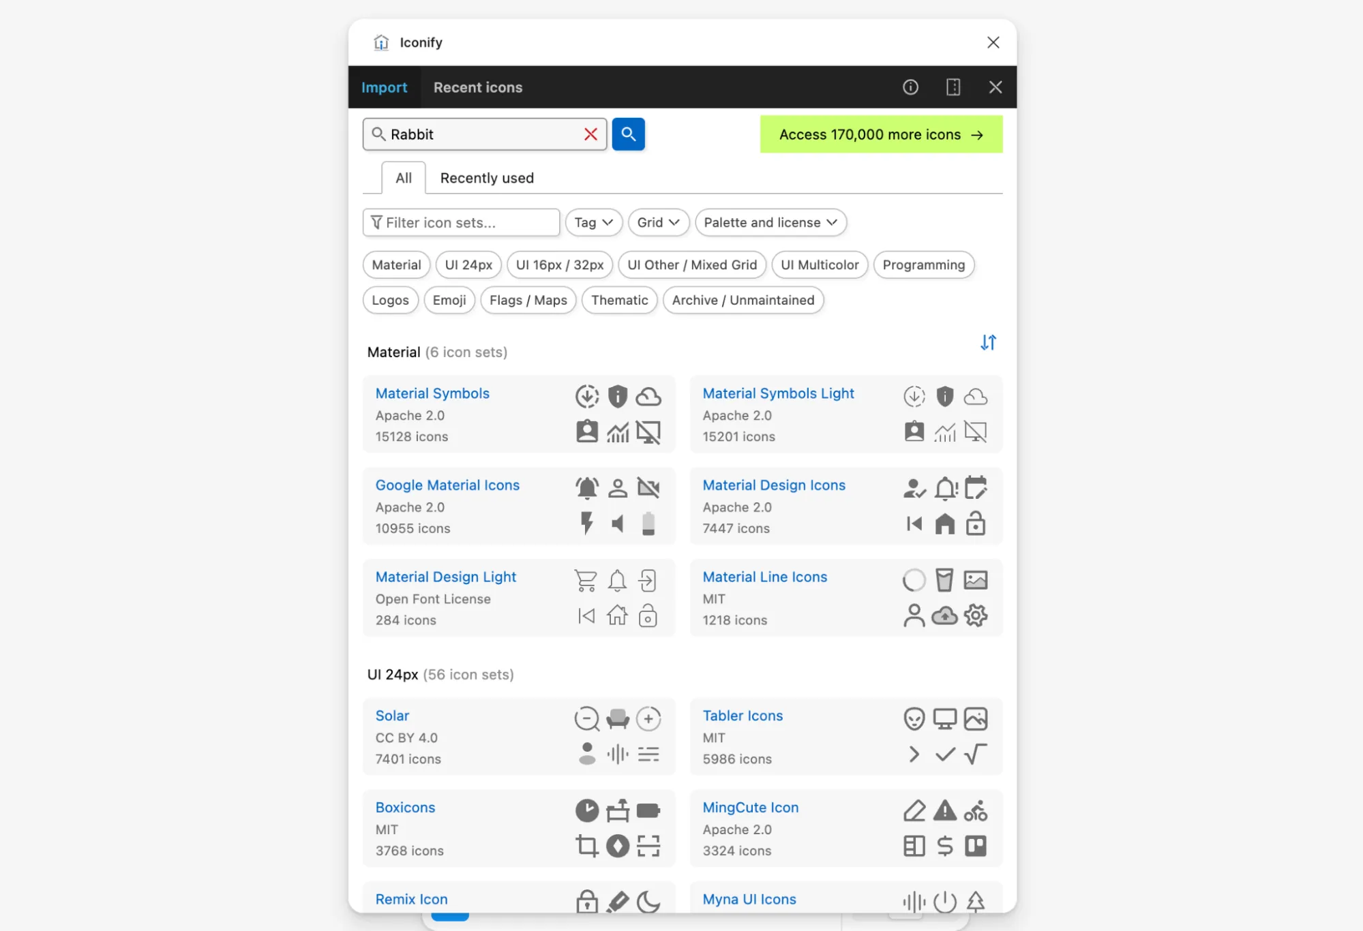Expand Palette and license dropdown
Image resolution: width=1363 pixels, height=931 pixels.
pyautogui.click(x=770, y=222)
